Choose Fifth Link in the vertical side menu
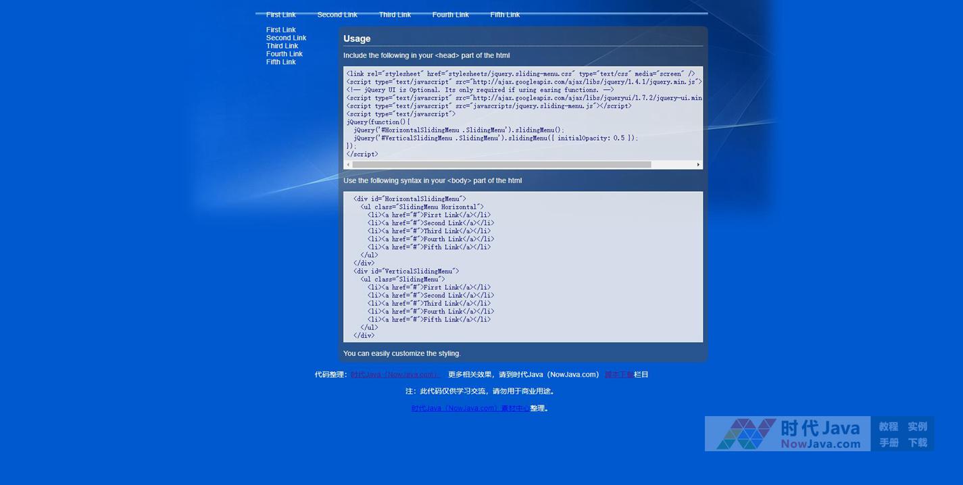The height and width of the screenshot is (485, 963). pos(280,62)
